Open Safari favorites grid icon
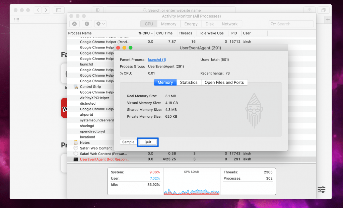The height and width of the screenshot is (208, 343). (x=17, y=20)
